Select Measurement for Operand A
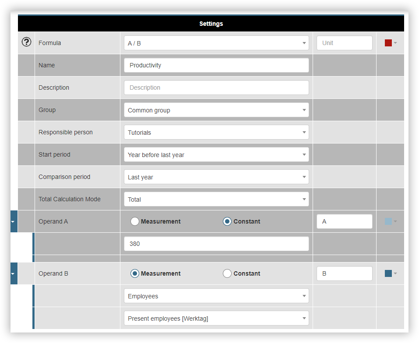419x343 pixels. (x=134, y=221)
